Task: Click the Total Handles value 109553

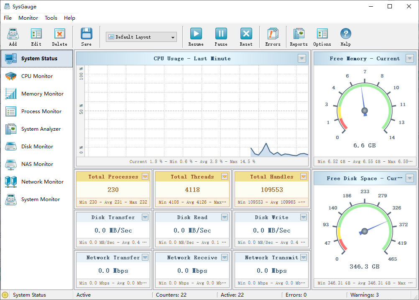Action: 272,190
